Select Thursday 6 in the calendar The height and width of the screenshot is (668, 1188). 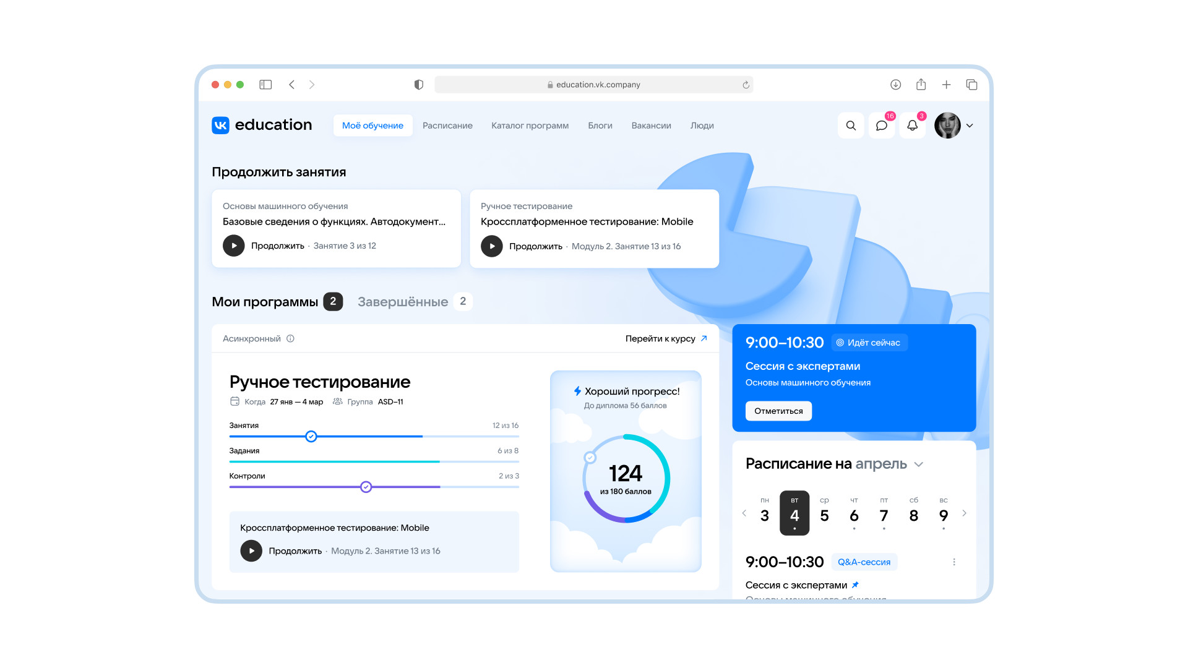[854, 515]
